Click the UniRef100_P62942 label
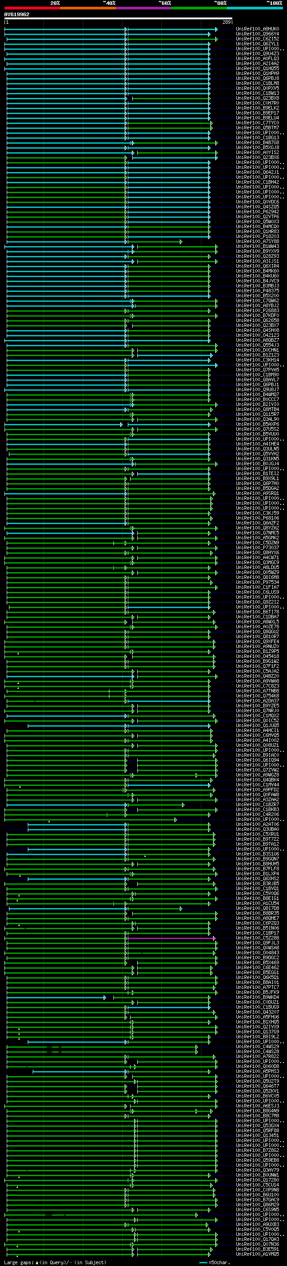This screenshot has height=1266, width=287. coord(257,212)
